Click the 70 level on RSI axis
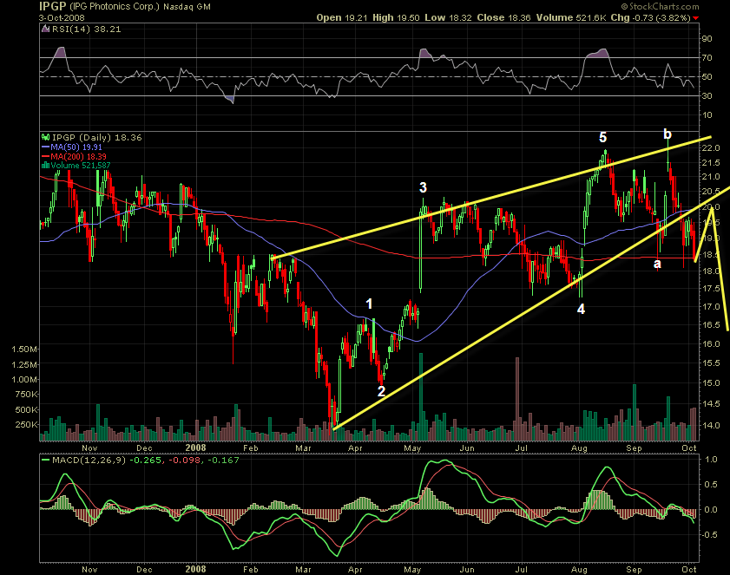 coord(707,58)
